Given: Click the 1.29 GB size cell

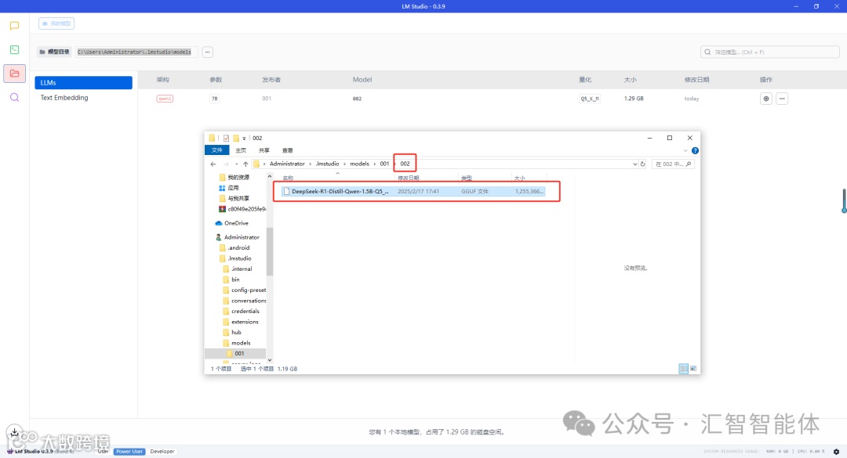Looking at the screenshot, I should coord(634,99).
